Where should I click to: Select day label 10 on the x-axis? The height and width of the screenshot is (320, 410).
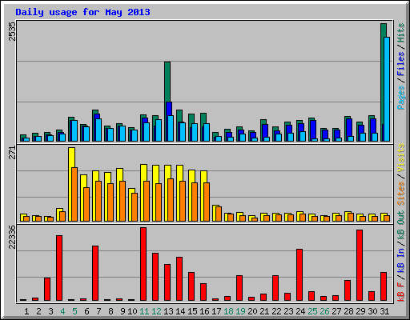pos(132,311)
